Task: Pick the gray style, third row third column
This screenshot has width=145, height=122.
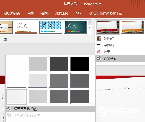Action: click(59, 97)
